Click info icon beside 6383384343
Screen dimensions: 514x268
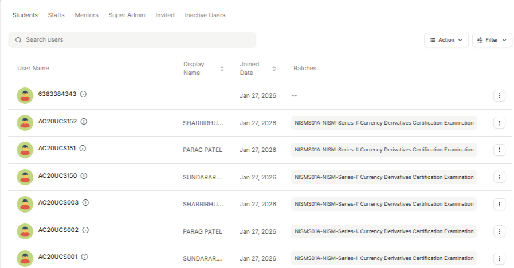click(x=84, y=94)
